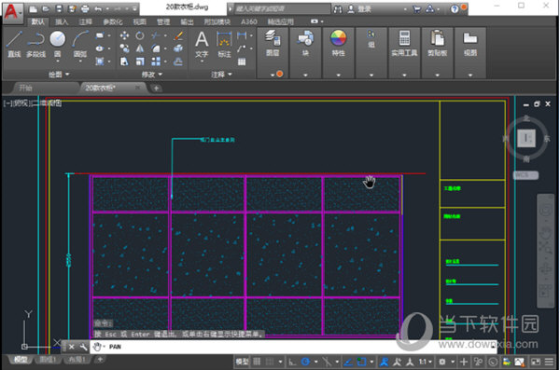560x370 pixels.
Task: Click the Stretch tool icon
Action: pyautogui.click(x=124, y=62)
